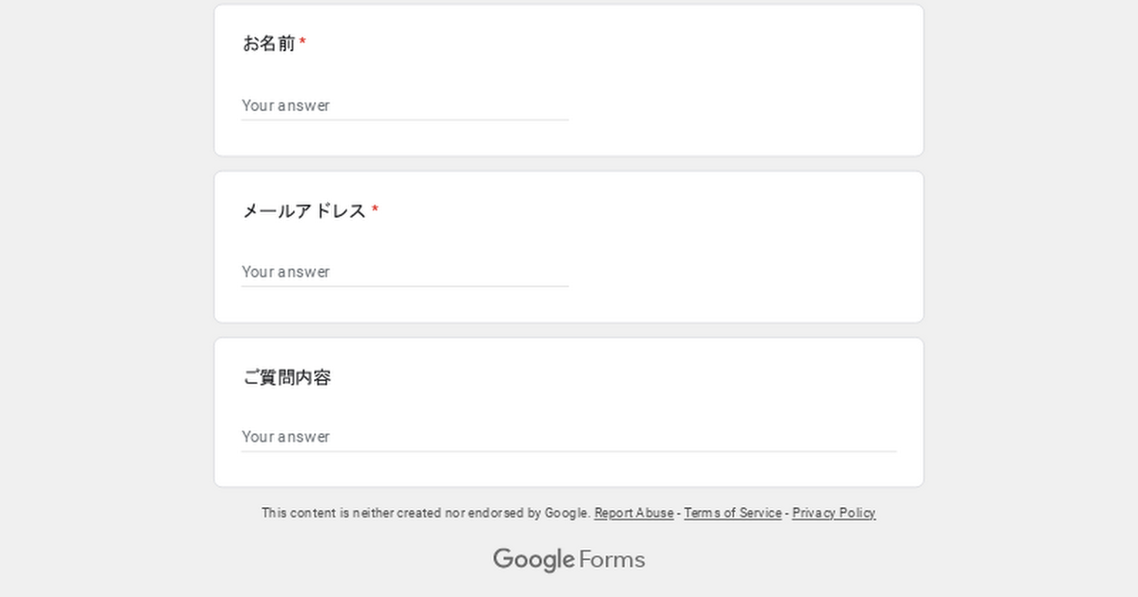
Task: Open the Terms of Service link
Action: coord(733,513)
